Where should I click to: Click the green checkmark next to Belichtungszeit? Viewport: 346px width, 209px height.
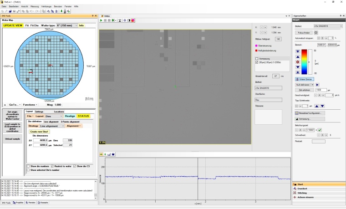point(320,130)
